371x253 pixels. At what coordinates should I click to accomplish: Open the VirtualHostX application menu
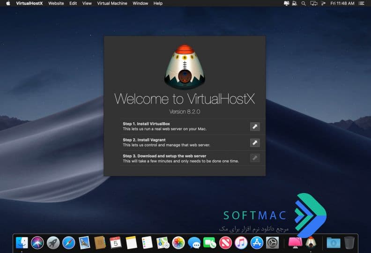tap(30, 3)
